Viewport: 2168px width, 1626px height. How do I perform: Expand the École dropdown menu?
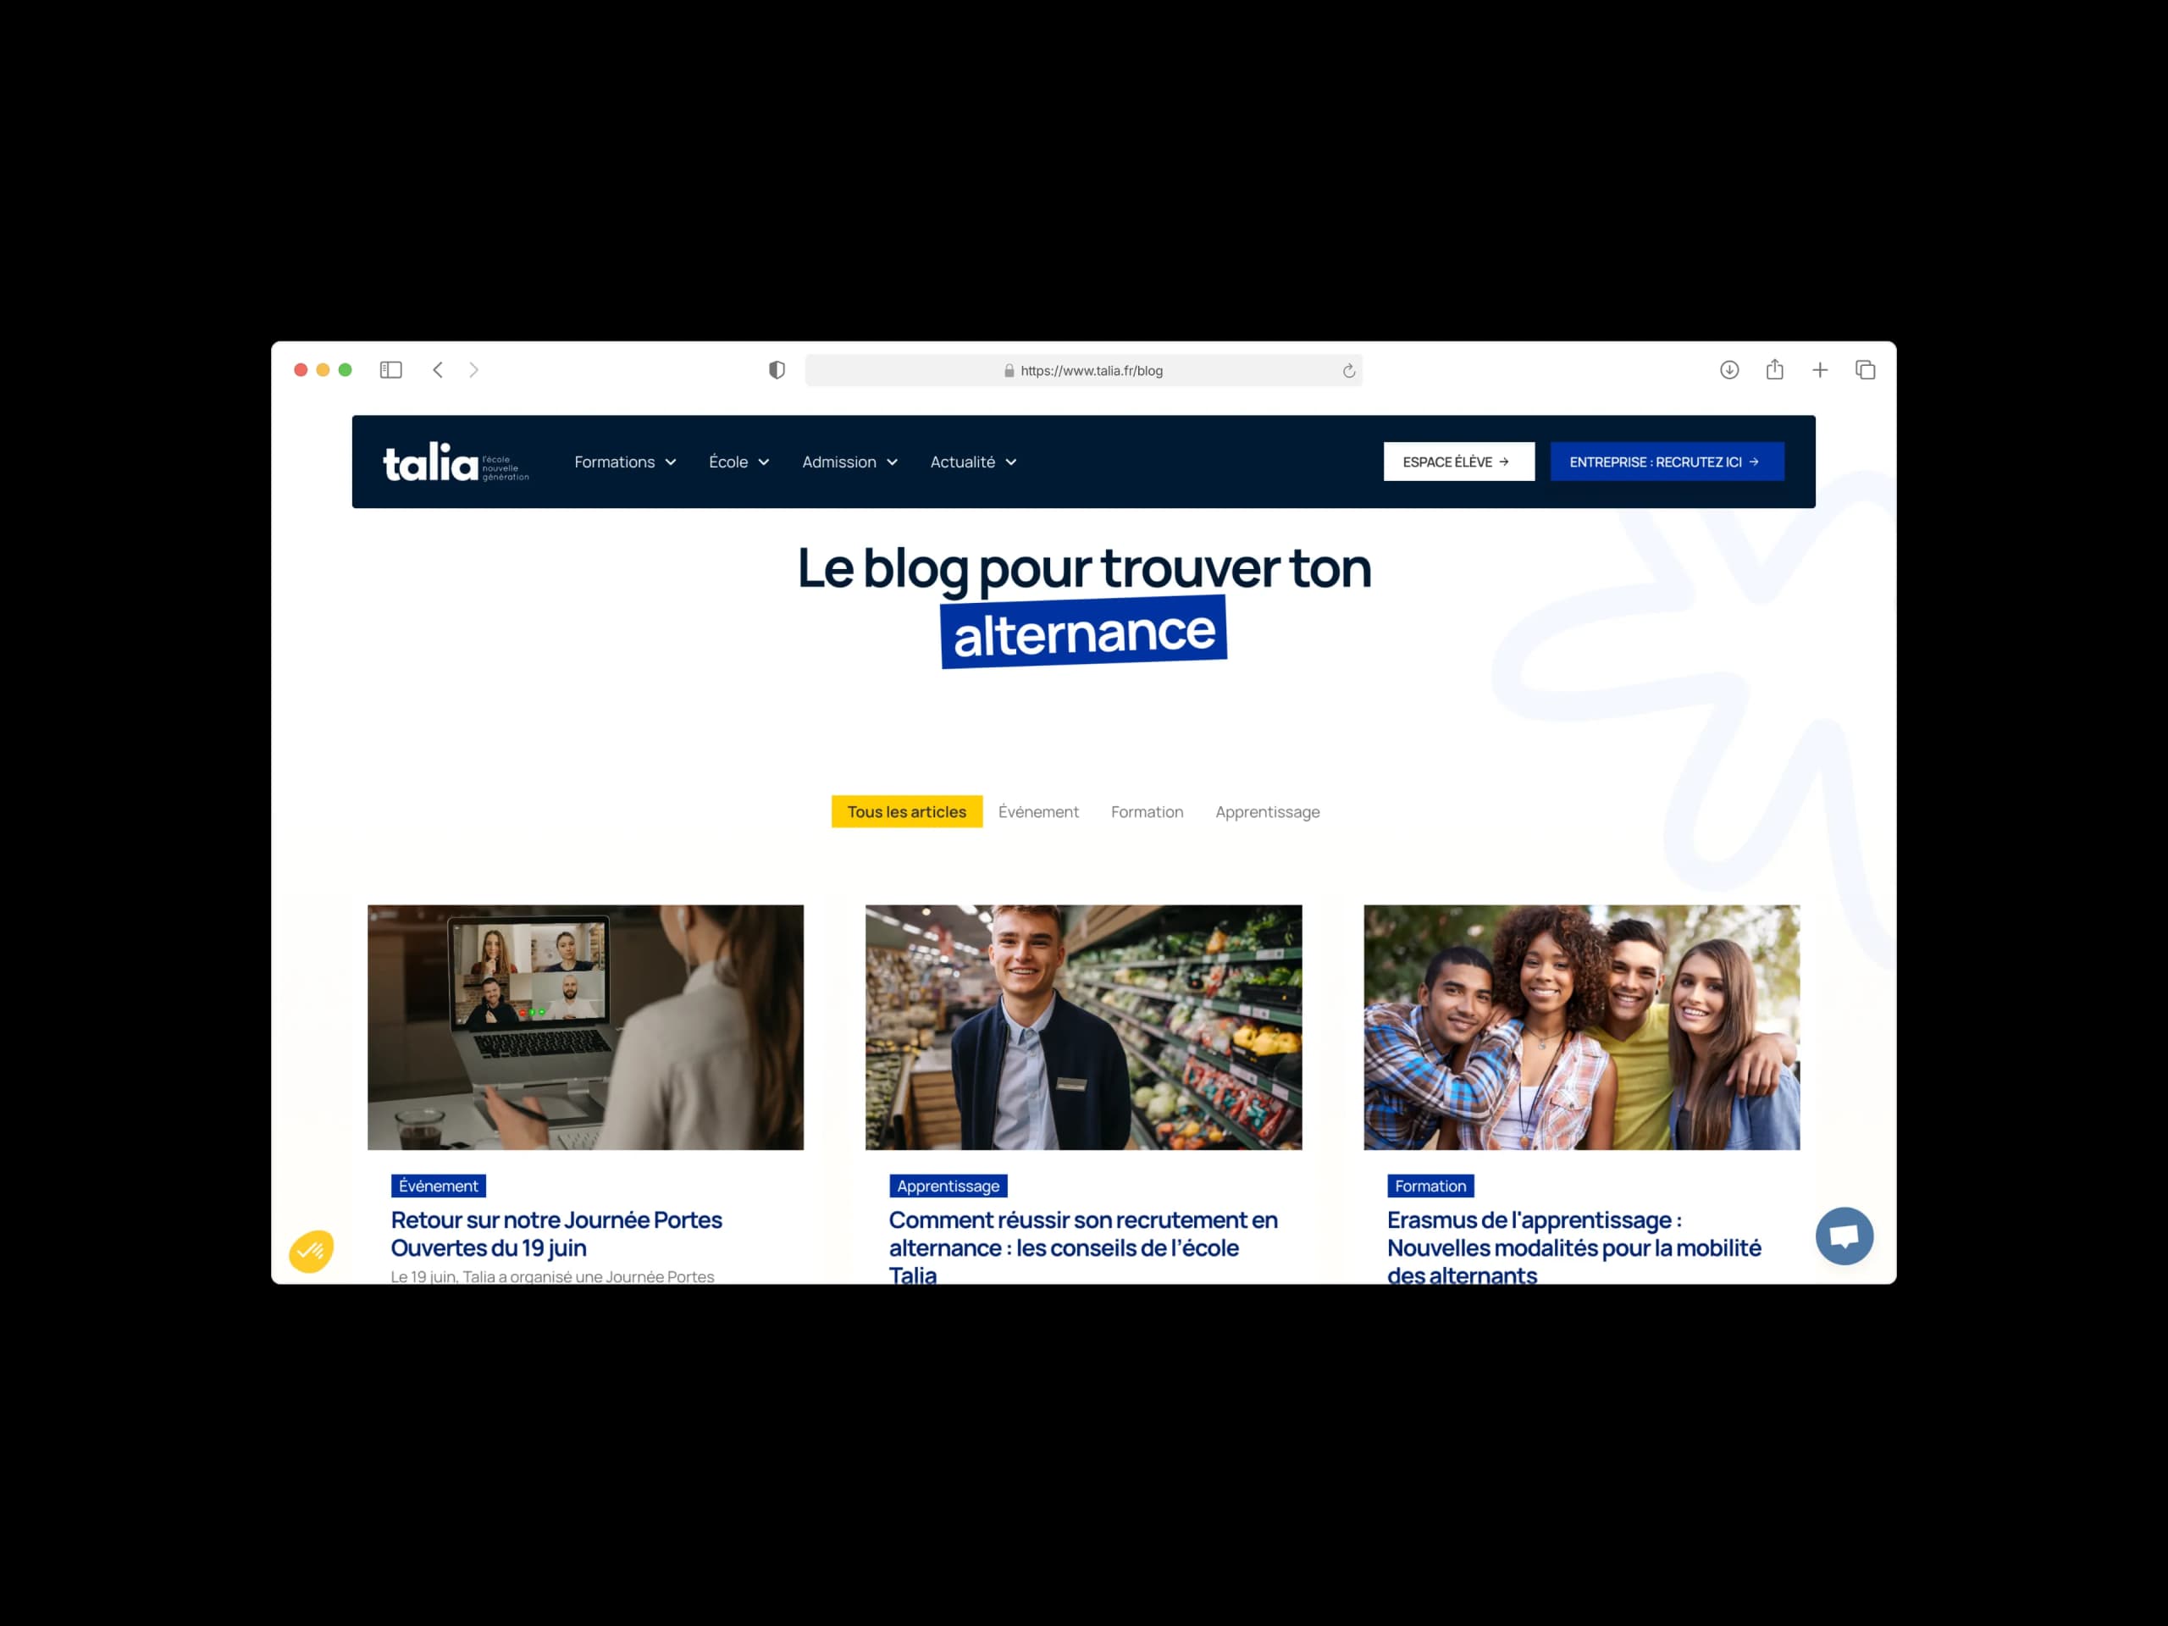pos(739,462)
